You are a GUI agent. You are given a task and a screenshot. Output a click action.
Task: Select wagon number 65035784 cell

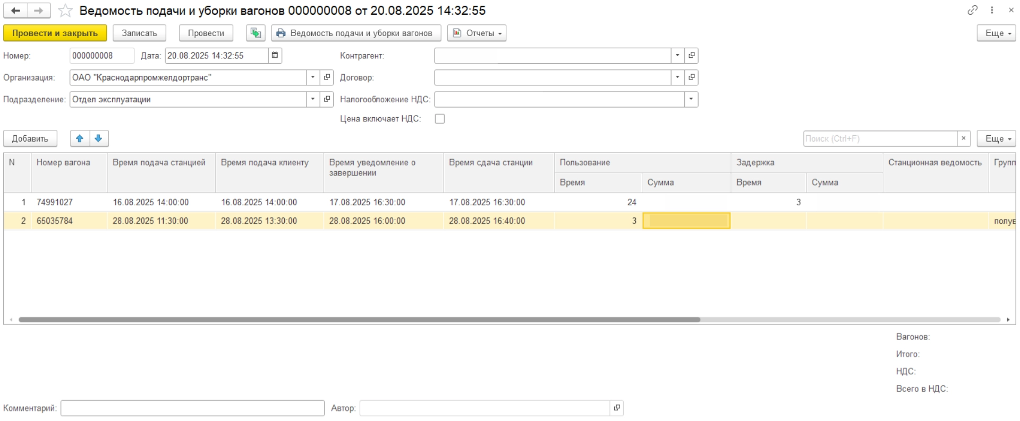(69, 221)
